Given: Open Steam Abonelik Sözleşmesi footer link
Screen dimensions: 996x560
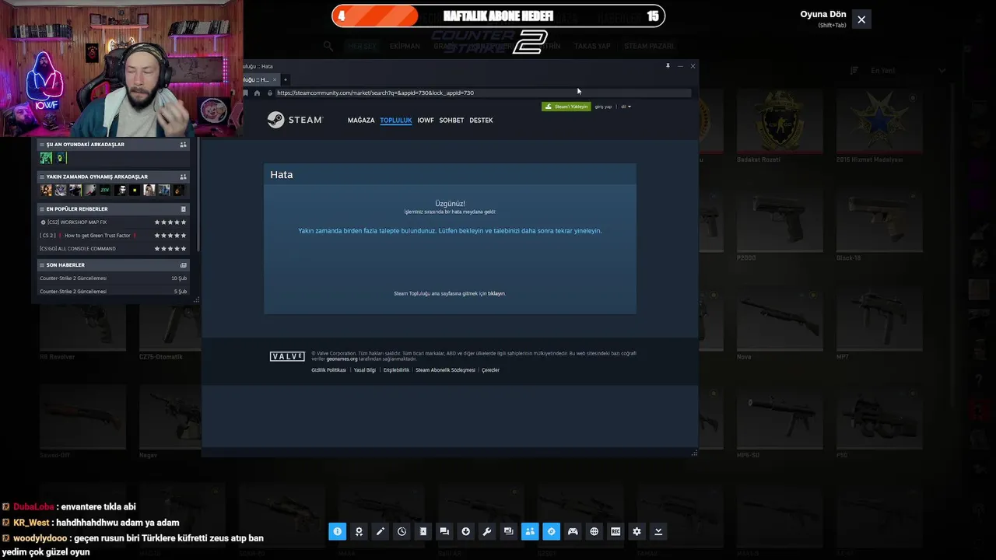Looking at the screenshot, I should (445, 370).
